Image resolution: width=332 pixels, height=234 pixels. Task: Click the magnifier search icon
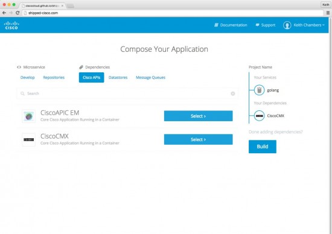(x=22, y=93)
